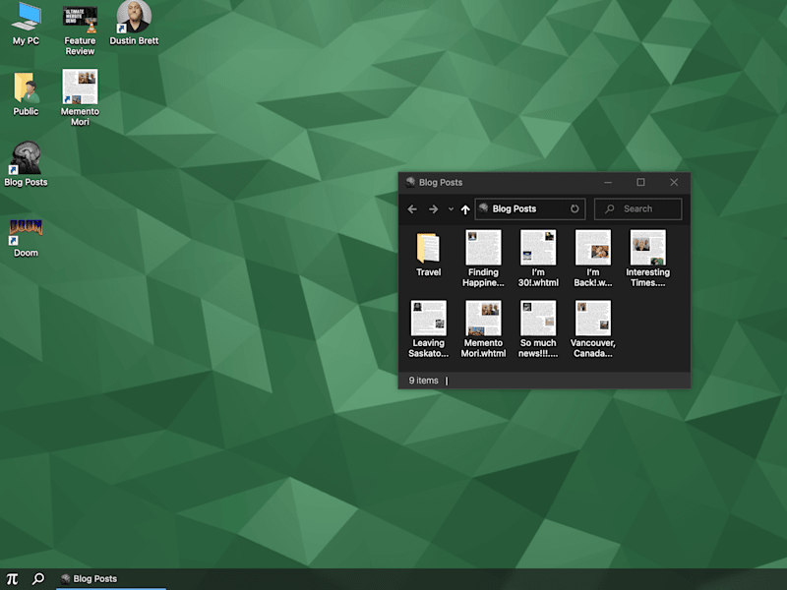The width and height of the screenshot is (787, 590).
Task: Go forward using the forward arrow
Action: click(x=433, y=209)
